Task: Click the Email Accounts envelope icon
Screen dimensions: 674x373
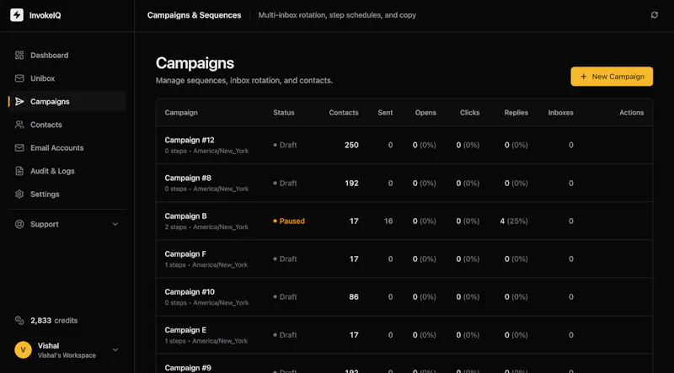Action: point(19,148)
